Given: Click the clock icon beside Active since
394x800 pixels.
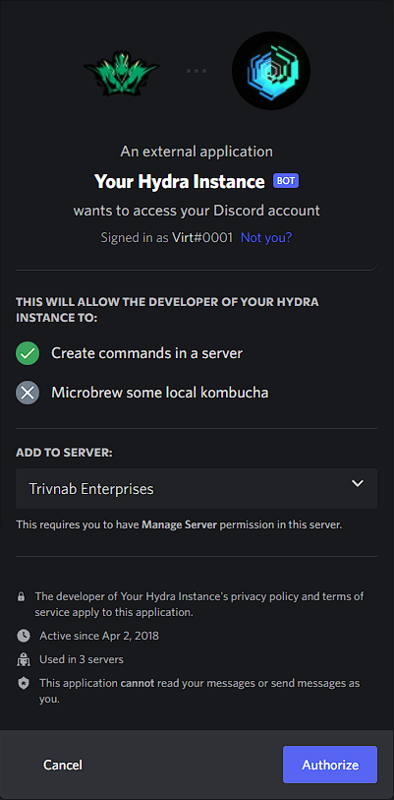Looking at the screenshot, I should tap(23, 636).
